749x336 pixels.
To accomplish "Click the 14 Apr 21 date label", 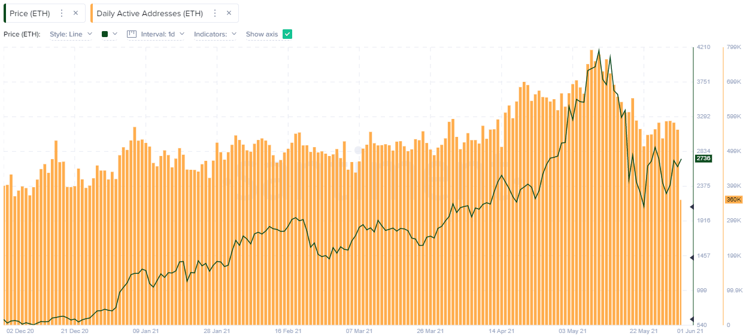I will pos(502,330).
